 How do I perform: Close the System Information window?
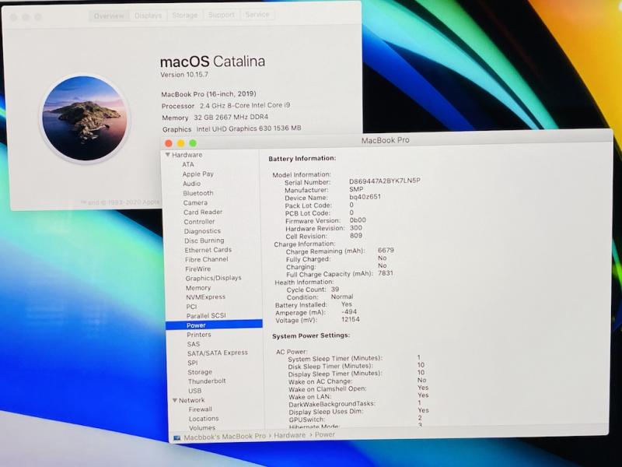click(169, 143)
